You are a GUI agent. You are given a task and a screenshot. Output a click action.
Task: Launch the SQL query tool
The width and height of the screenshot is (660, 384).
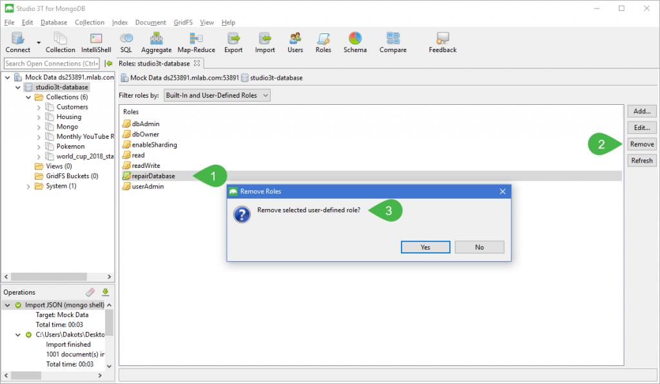(126, 43)
